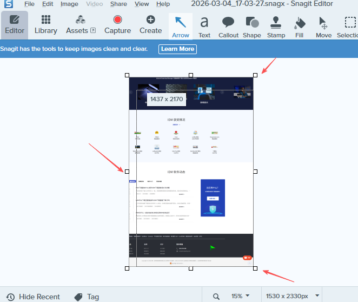Select the Arrow tool
This screenshot has width=358, height=302.
pos(181,27)
